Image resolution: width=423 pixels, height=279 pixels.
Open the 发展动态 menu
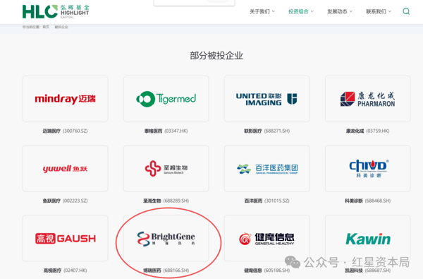click(x=337, y=11)
